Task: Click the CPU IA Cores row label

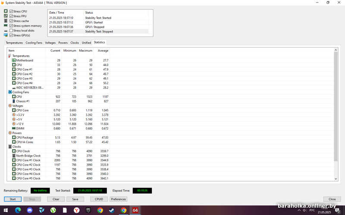Action: [25, 142]
